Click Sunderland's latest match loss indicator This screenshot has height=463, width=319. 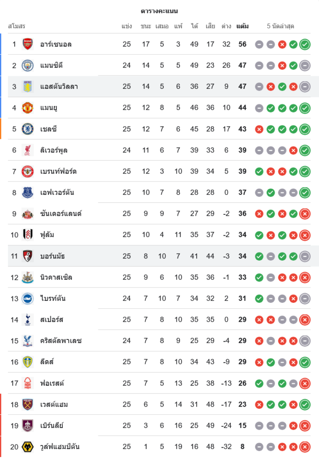pyautogui.click(x=305, y=214)
